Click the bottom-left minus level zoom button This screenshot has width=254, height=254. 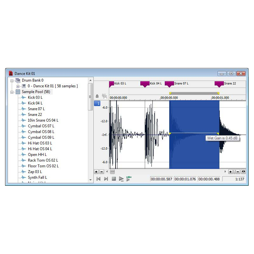pos(102,172)
